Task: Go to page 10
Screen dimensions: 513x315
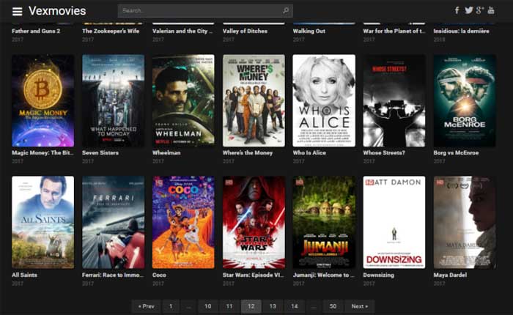Action: click(207, 306)
